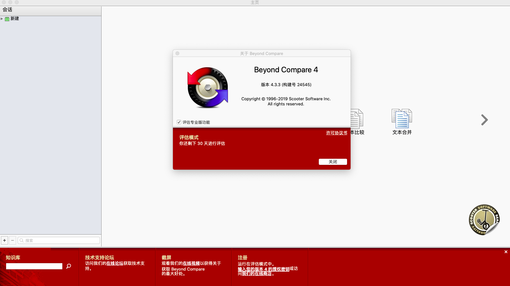Close the red tips panel with its X
The width and height of the screenshot is (510, 286).
coord(506,252)
